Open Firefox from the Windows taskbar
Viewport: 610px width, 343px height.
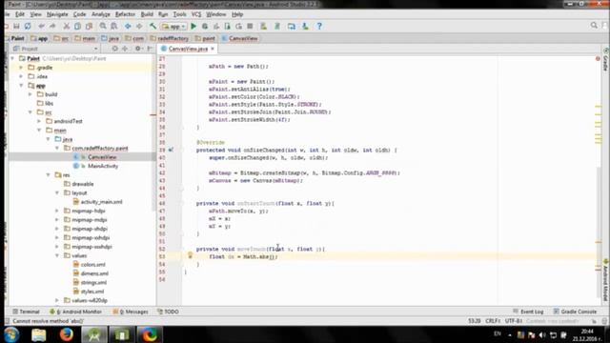coord(67,334)
